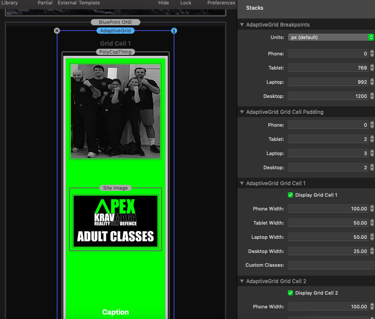Screen dimensions: 375x319
Task: Adjust Grid Cell 1 Laptop Width stepper
Action: 372,237
